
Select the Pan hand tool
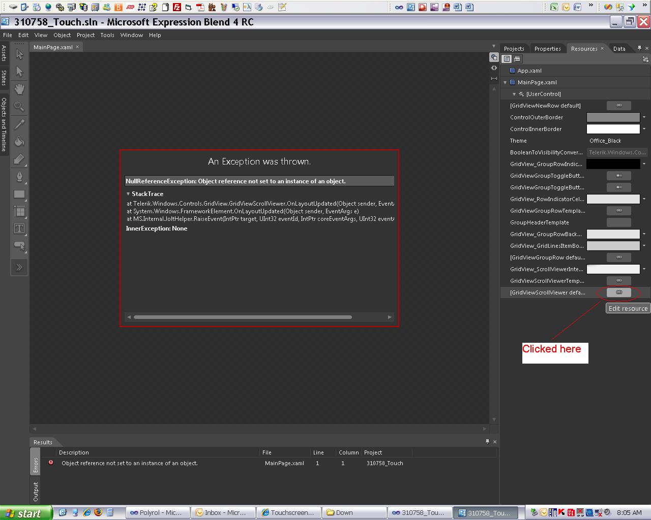19,89
